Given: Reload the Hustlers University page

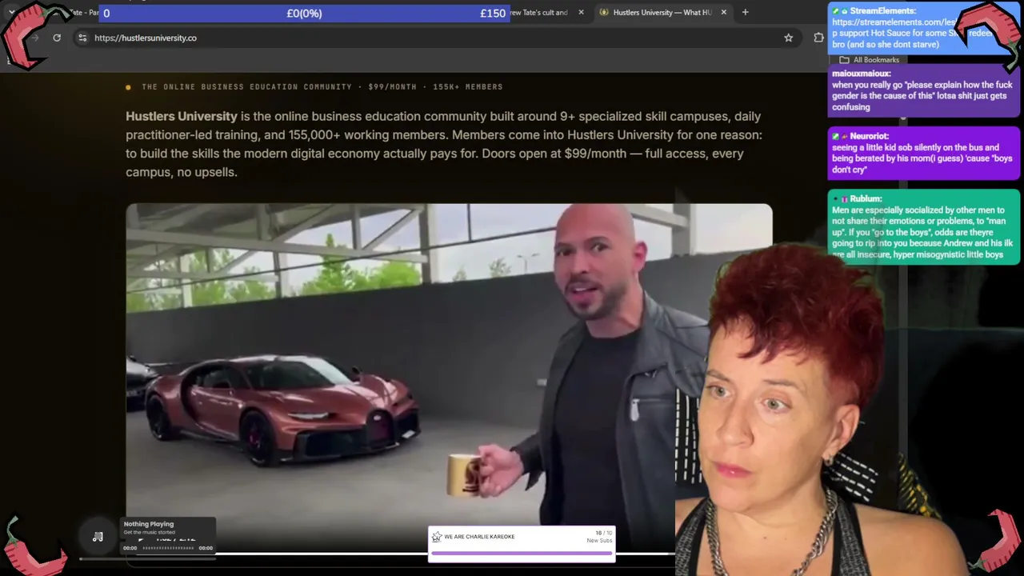Looking at the screenshot, I should 57,38.
